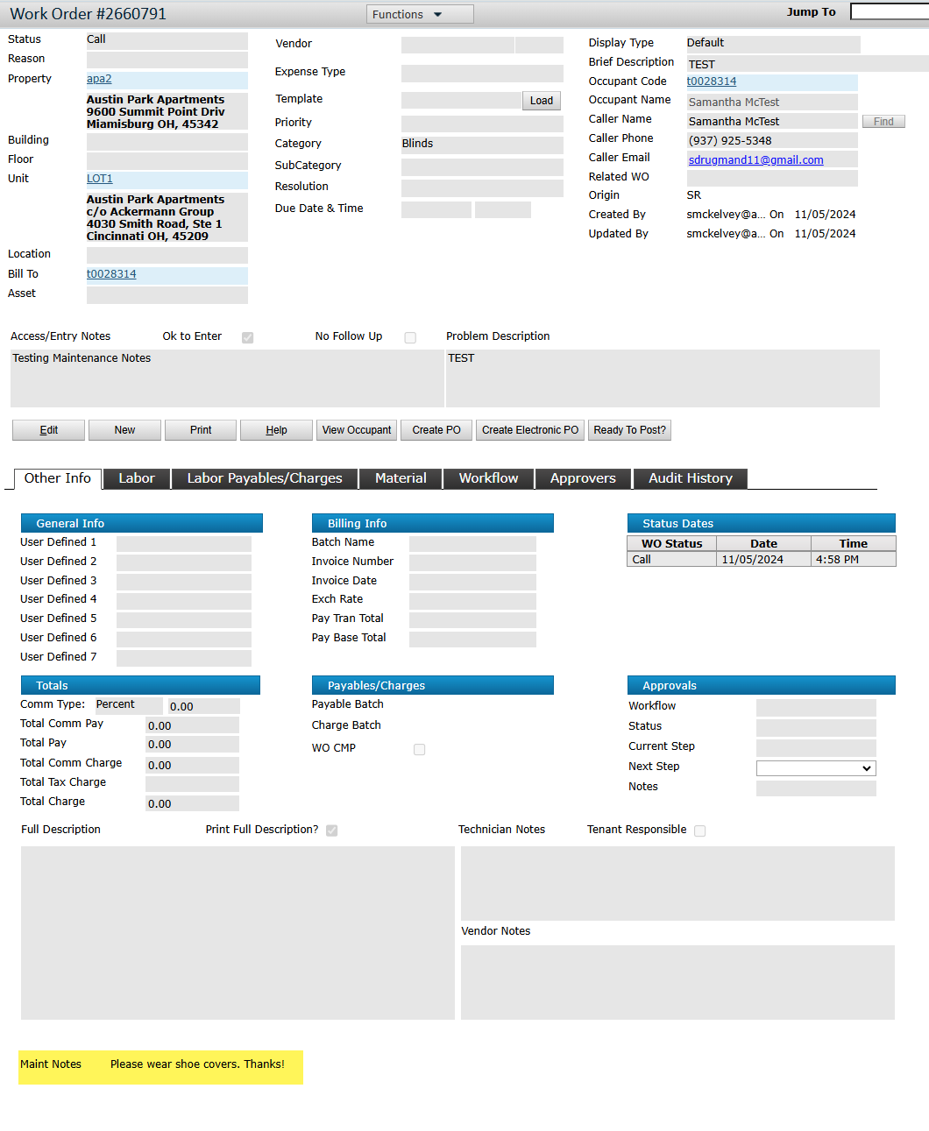929x1131 pixels.
Task: Click the caller email address link
Action: (x=755, y=159)
